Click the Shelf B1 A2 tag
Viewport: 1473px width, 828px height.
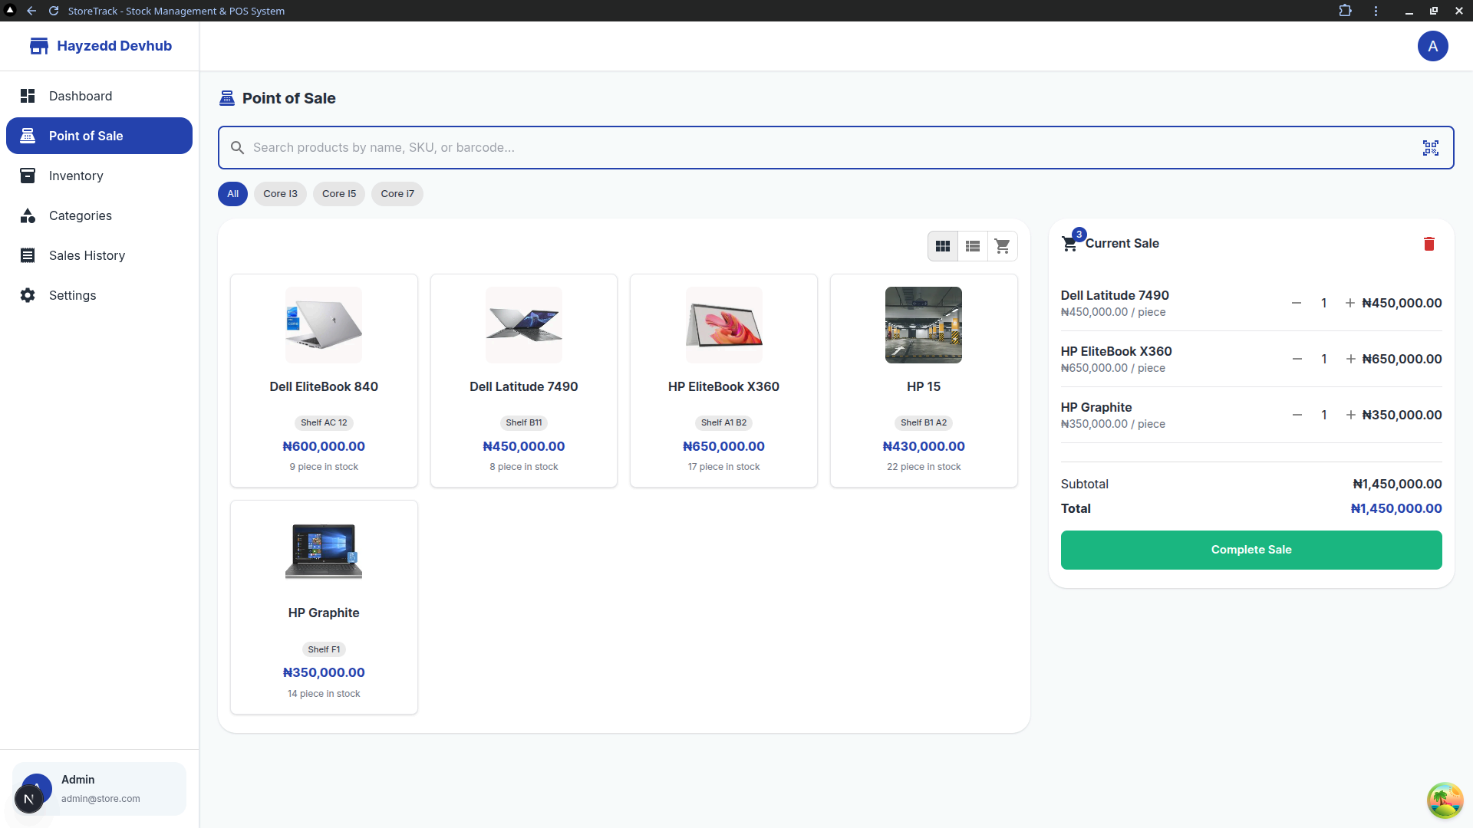pyautogui.click(x=924, y=422)
